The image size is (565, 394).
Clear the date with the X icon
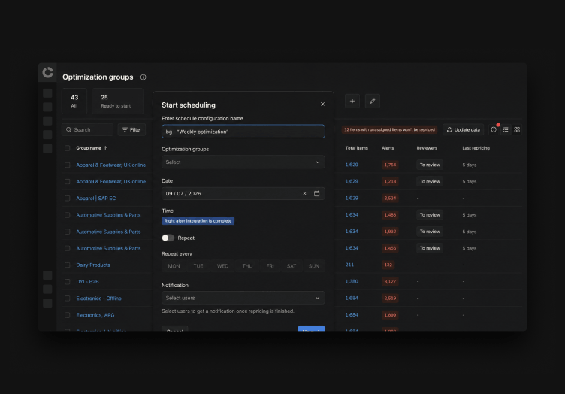click(x=304, y=193)
